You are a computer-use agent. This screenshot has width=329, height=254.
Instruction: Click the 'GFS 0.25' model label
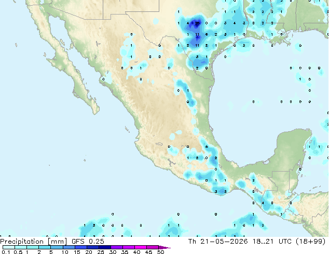click(88, 242)
